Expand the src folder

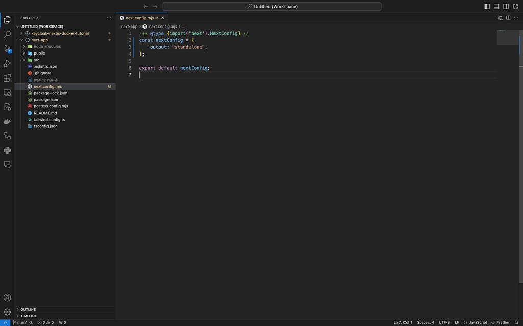pos(65,60)
